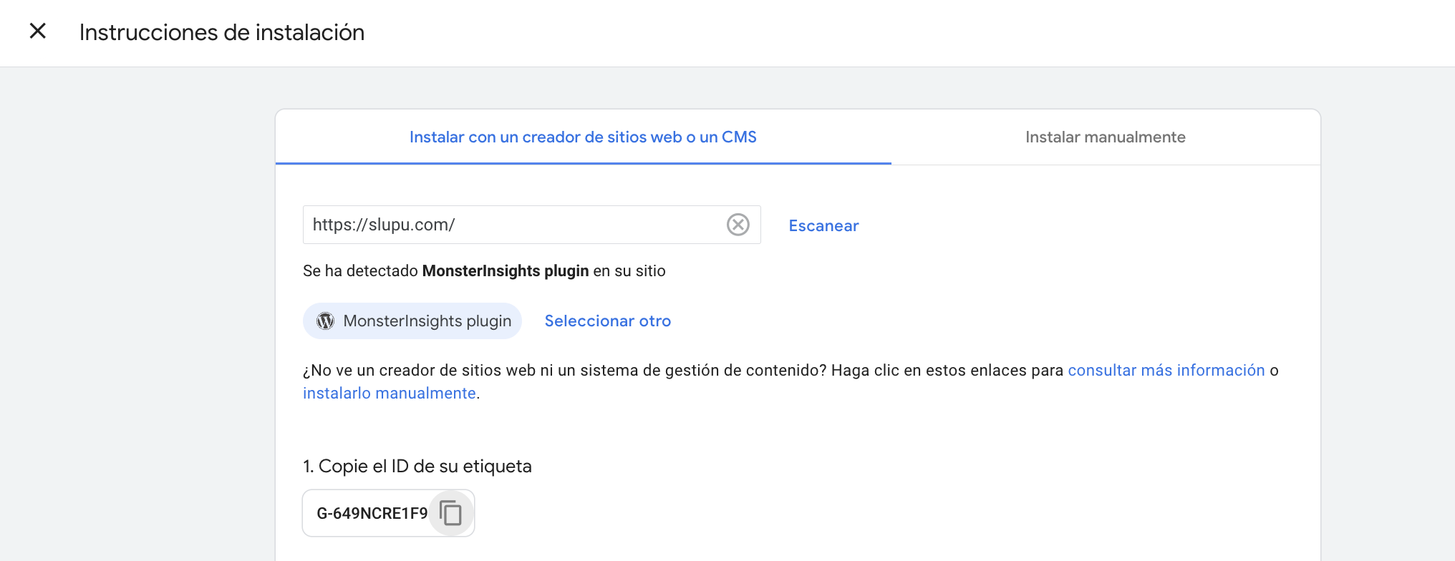This screenshot has width=1455, height=561.
Task: Click the Escanear button
Action: (823, 225)
